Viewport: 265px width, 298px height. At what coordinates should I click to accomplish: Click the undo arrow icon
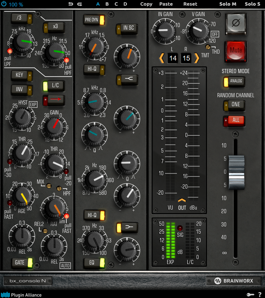pos(71,4)
